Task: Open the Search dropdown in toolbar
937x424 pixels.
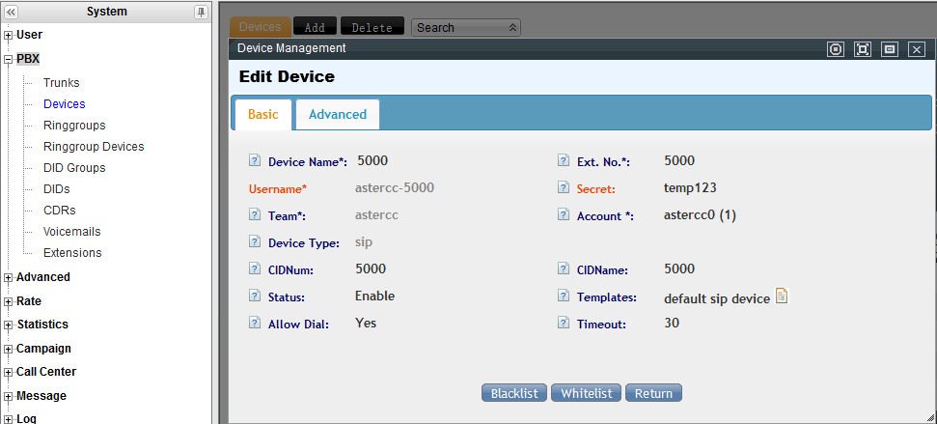Action: pos(466,28)
